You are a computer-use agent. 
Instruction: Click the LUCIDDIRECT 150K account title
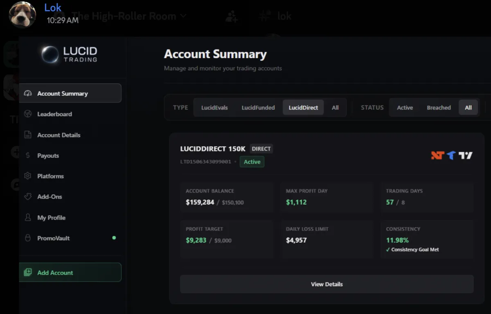(x=213, y=149)
